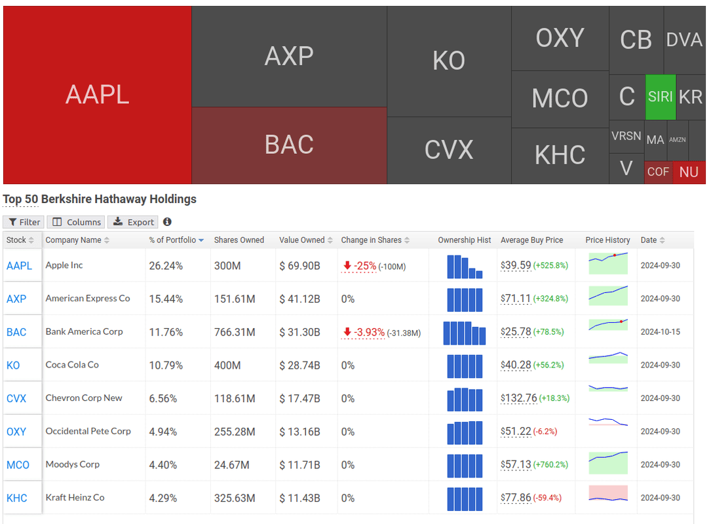Image resolution: width=711 pixels, height=524 pixels.
Task: Select the AMZN treemap tile
Action: (x=678, y=140)
